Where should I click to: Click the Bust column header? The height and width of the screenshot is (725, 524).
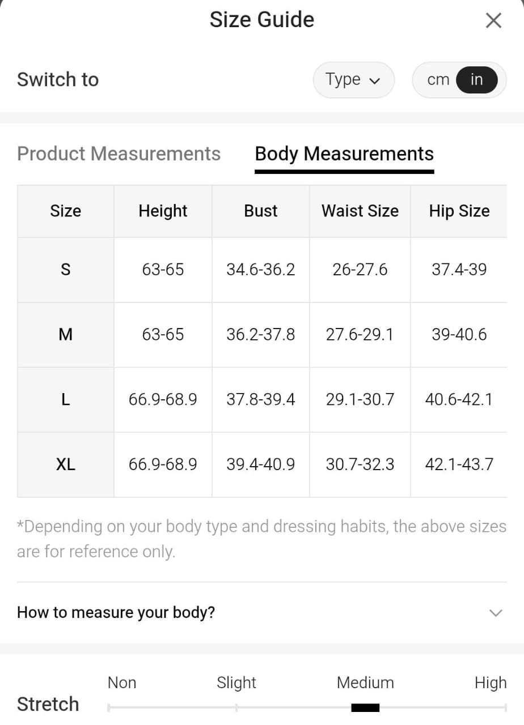(260, 211)
